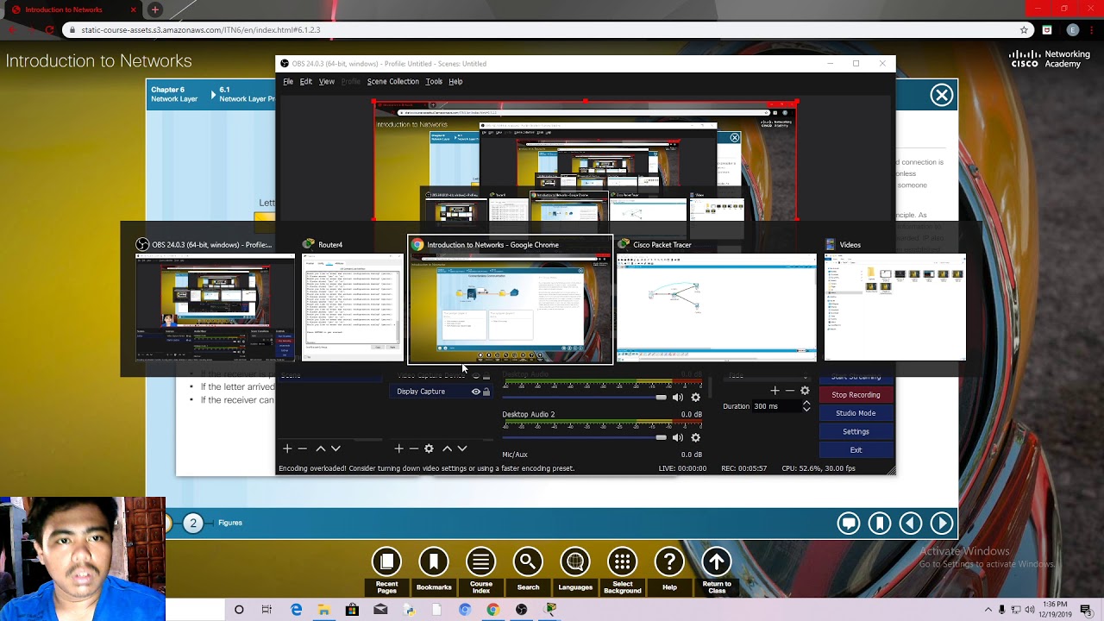Open Select Background grid icon

pyautogui.click(x=622, y=562)
